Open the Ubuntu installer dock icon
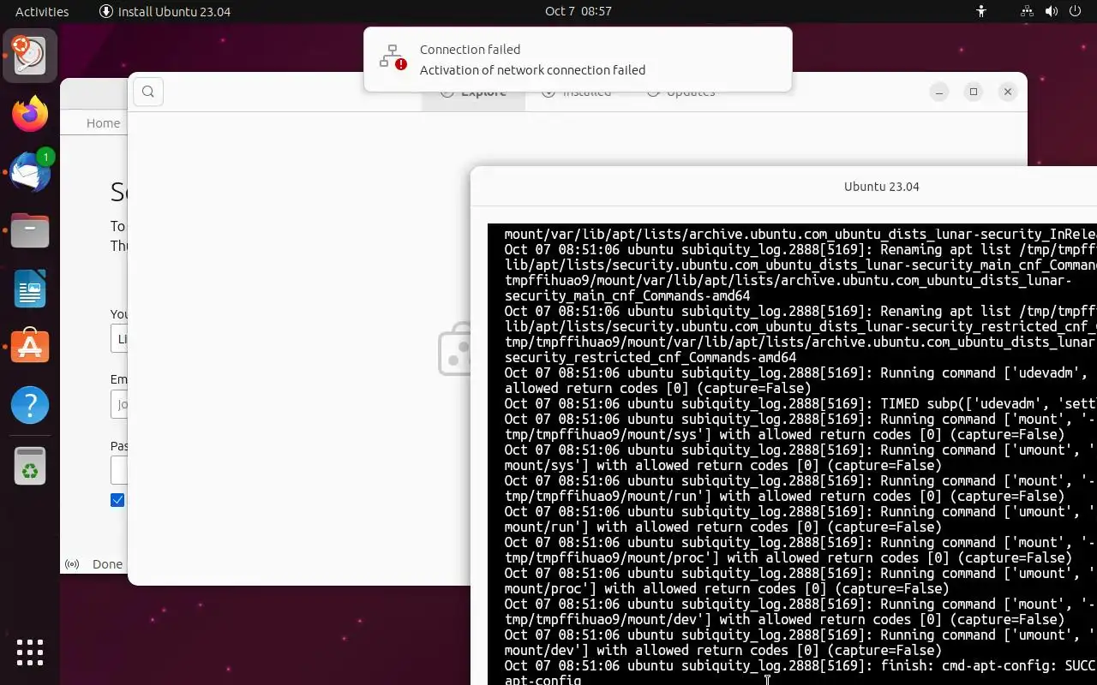Image resolution: width=1097 pixels, height=685 pixels. (x=30, y=56)
